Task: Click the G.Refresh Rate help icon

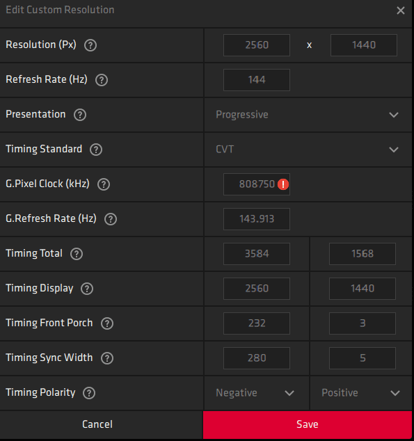Action: click(x=111, y=219)
